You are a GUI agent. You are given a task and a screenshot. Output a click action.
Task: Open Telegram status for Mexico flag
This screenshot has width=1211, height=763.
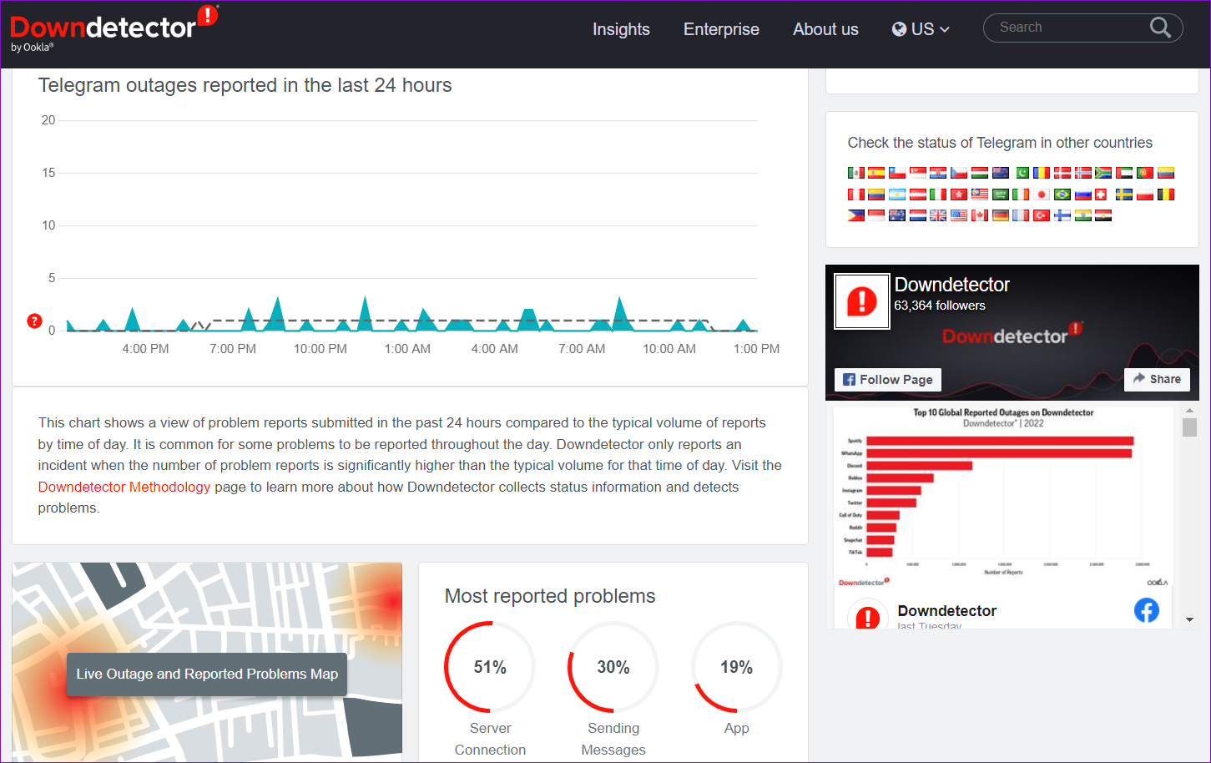pos(856,173)
